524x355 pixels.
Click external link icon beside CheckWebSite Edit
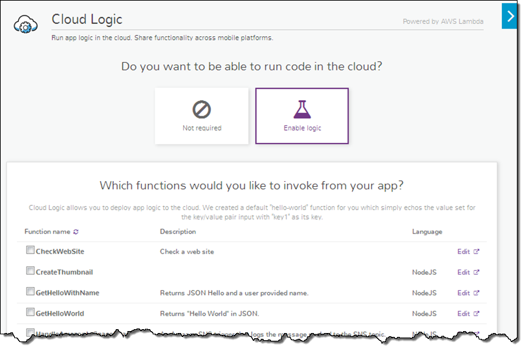[x=477, y=252]
